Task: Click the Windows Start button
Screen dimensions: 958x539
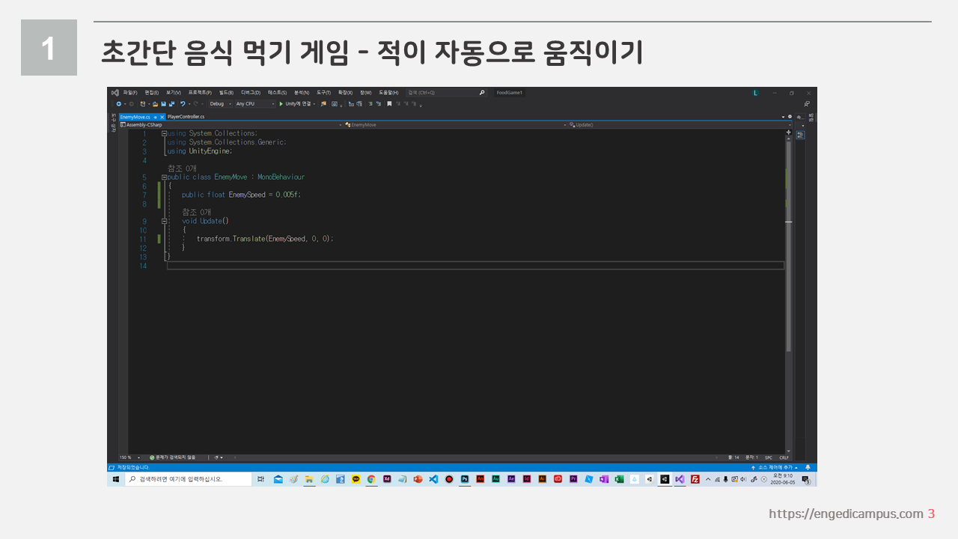Action: click(116, 478)
